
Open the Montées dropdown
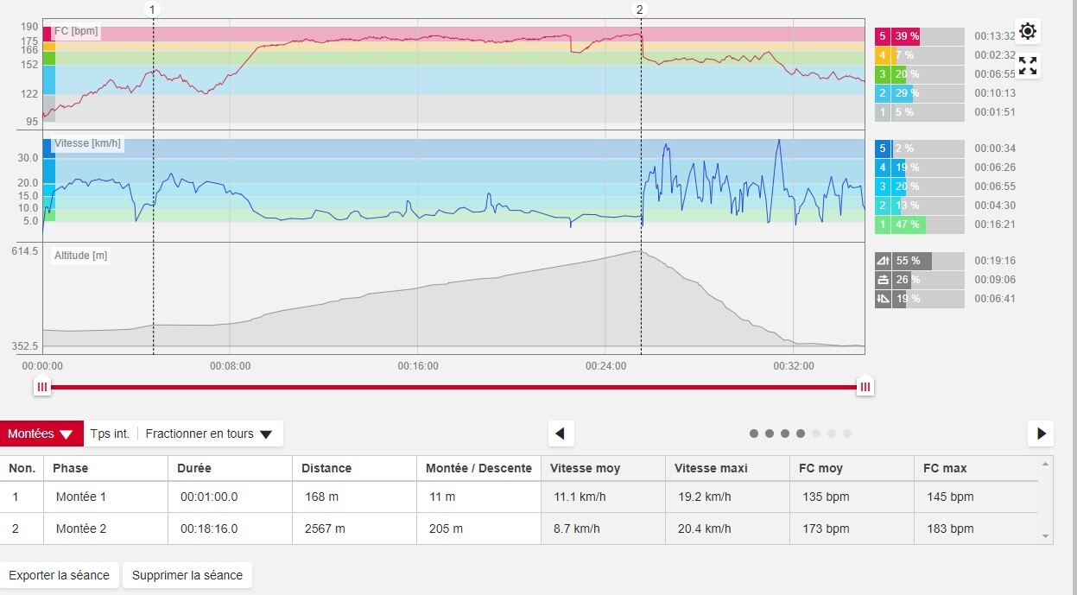pos(41,434)
